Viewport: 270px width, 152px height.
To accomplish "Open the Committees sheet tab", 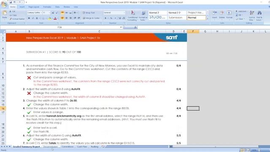I will [67, 147].
